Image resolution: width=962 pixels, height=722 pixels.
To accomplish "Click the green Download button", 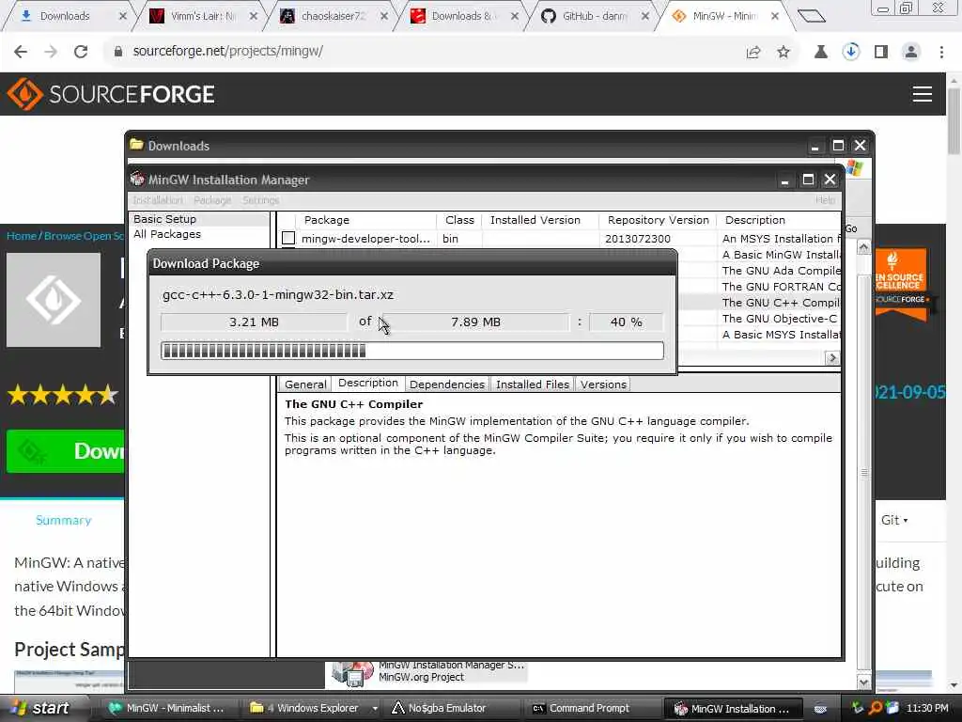I will pyautogui.click(x=65, y=451).
